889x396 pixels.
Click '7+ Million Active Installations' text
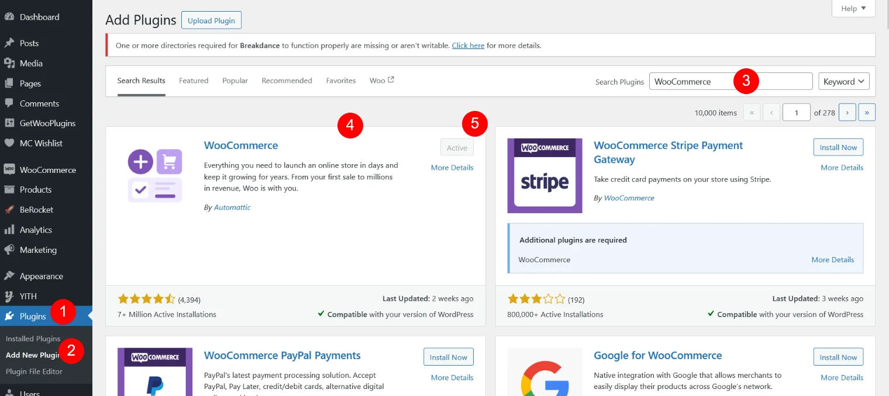tap(167, 314)
